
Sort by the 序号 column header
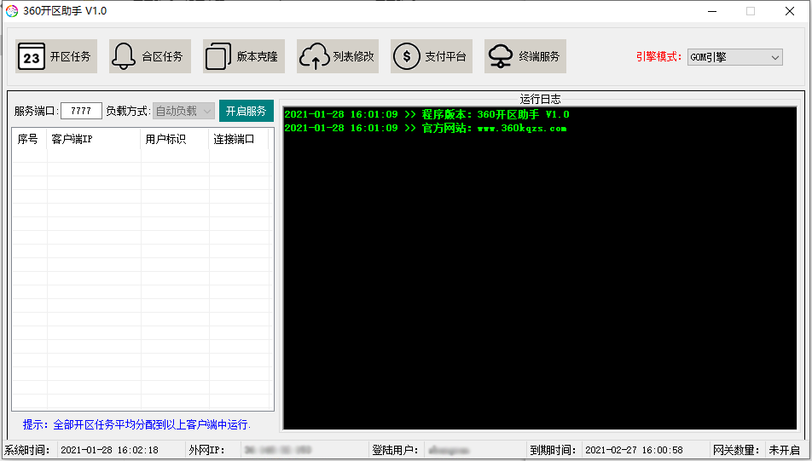(29, 139)
